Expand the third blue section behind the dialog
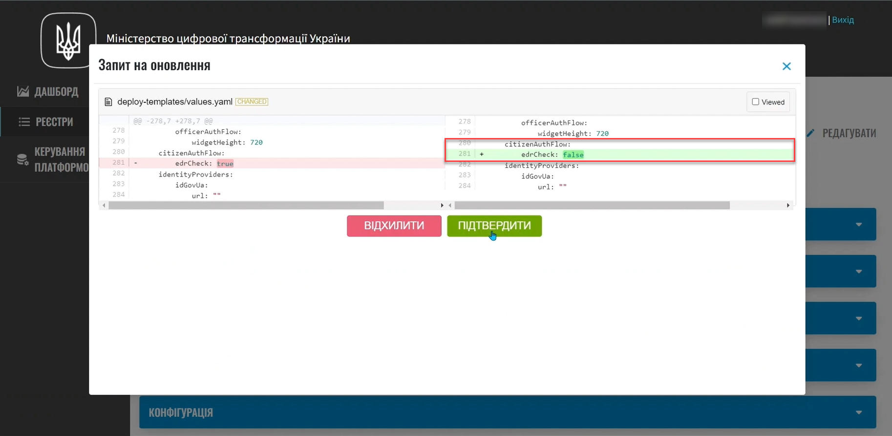892x436 pixels. point(841,318)
